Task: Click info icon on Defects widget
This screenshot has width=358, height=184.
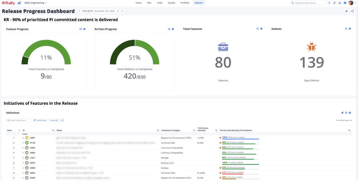Action: tap(350, 29)
